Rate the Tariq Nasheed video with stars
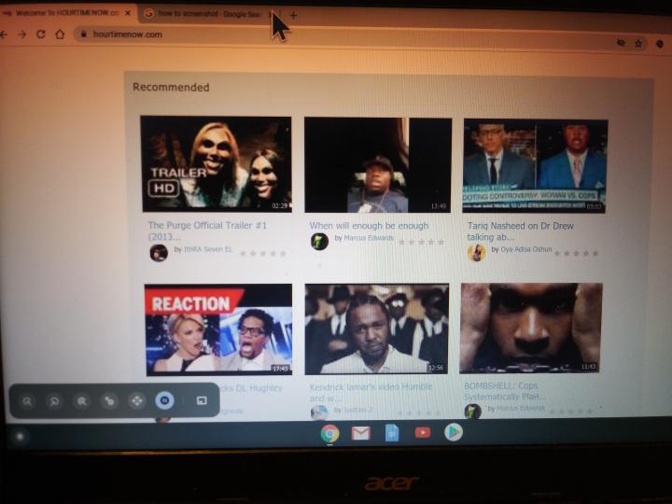 pos(577,253)
